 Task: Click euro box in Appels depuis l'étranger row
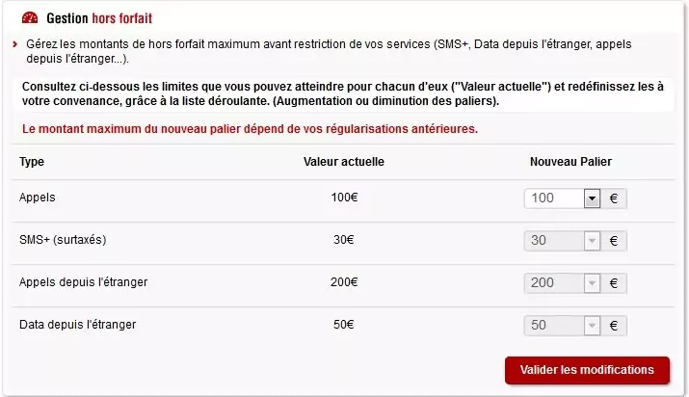[x=614, y=282]
